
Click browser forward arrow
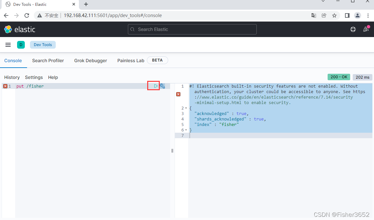tap(16, 15)
